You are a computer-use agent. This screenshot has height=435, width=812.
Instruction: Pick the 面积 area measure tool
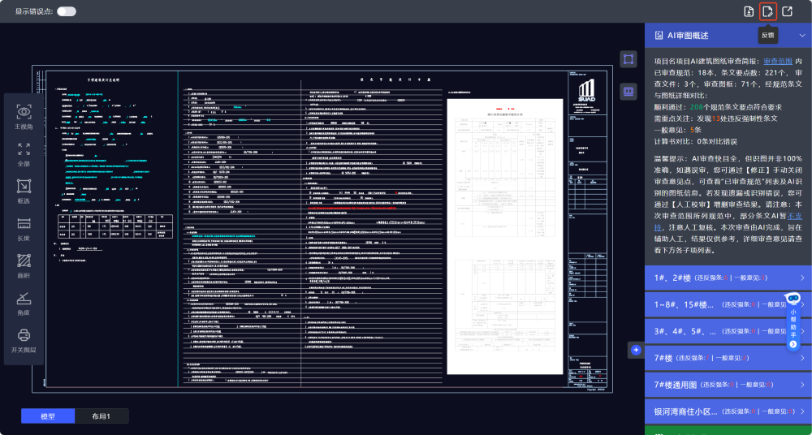click(24, 261)
